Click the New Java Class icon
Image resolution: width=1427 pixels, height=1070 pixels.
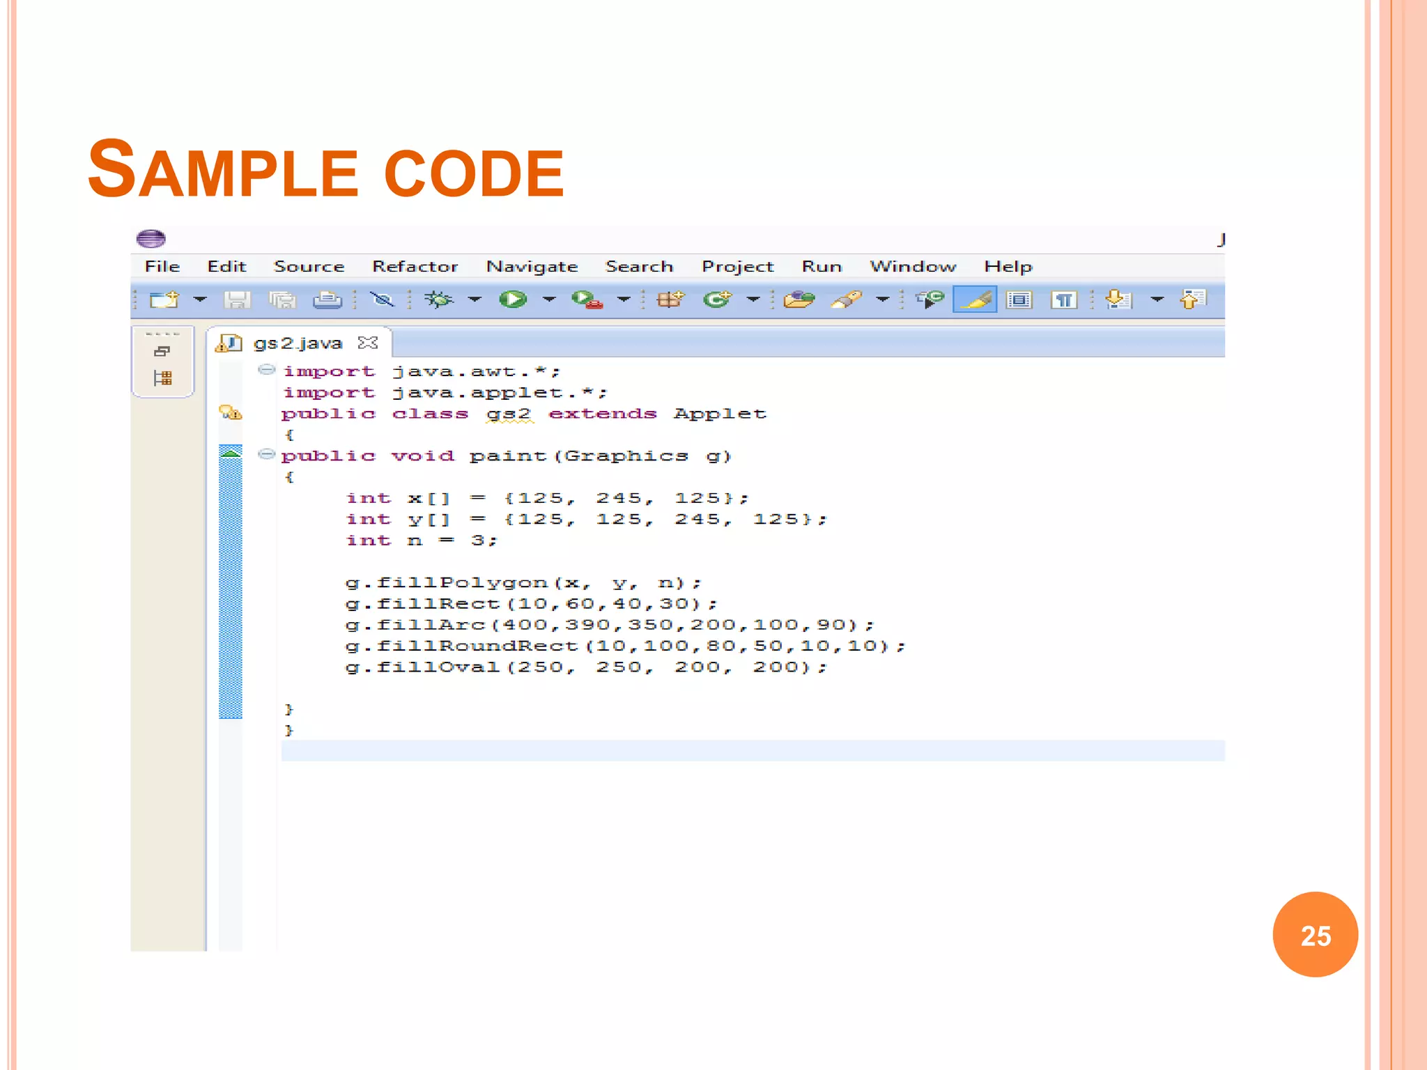click(x=717, y=300)
